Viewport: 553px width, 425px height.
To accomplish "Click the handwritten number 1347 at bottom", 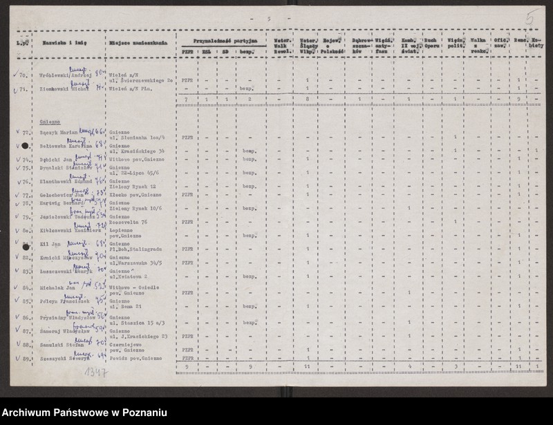I will [x=94, y=372].
